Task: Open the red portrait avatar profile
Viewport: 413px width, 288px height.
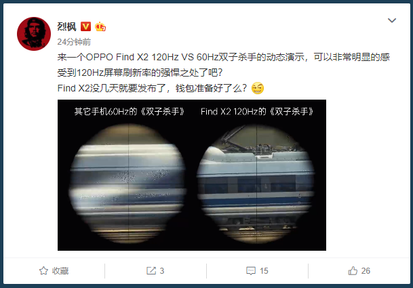Action: (x=34, y=34)
